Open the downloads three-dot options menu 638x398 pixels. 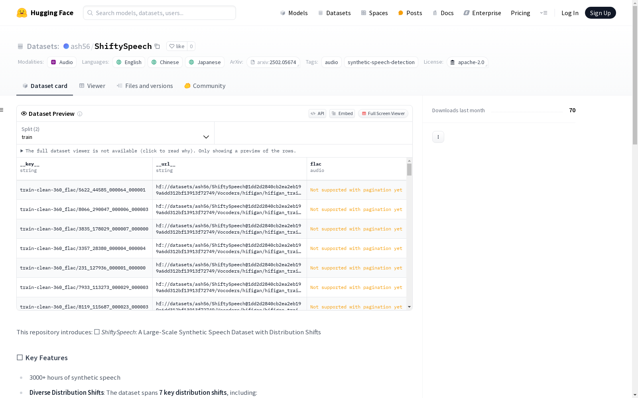click(x=438, y=137)
